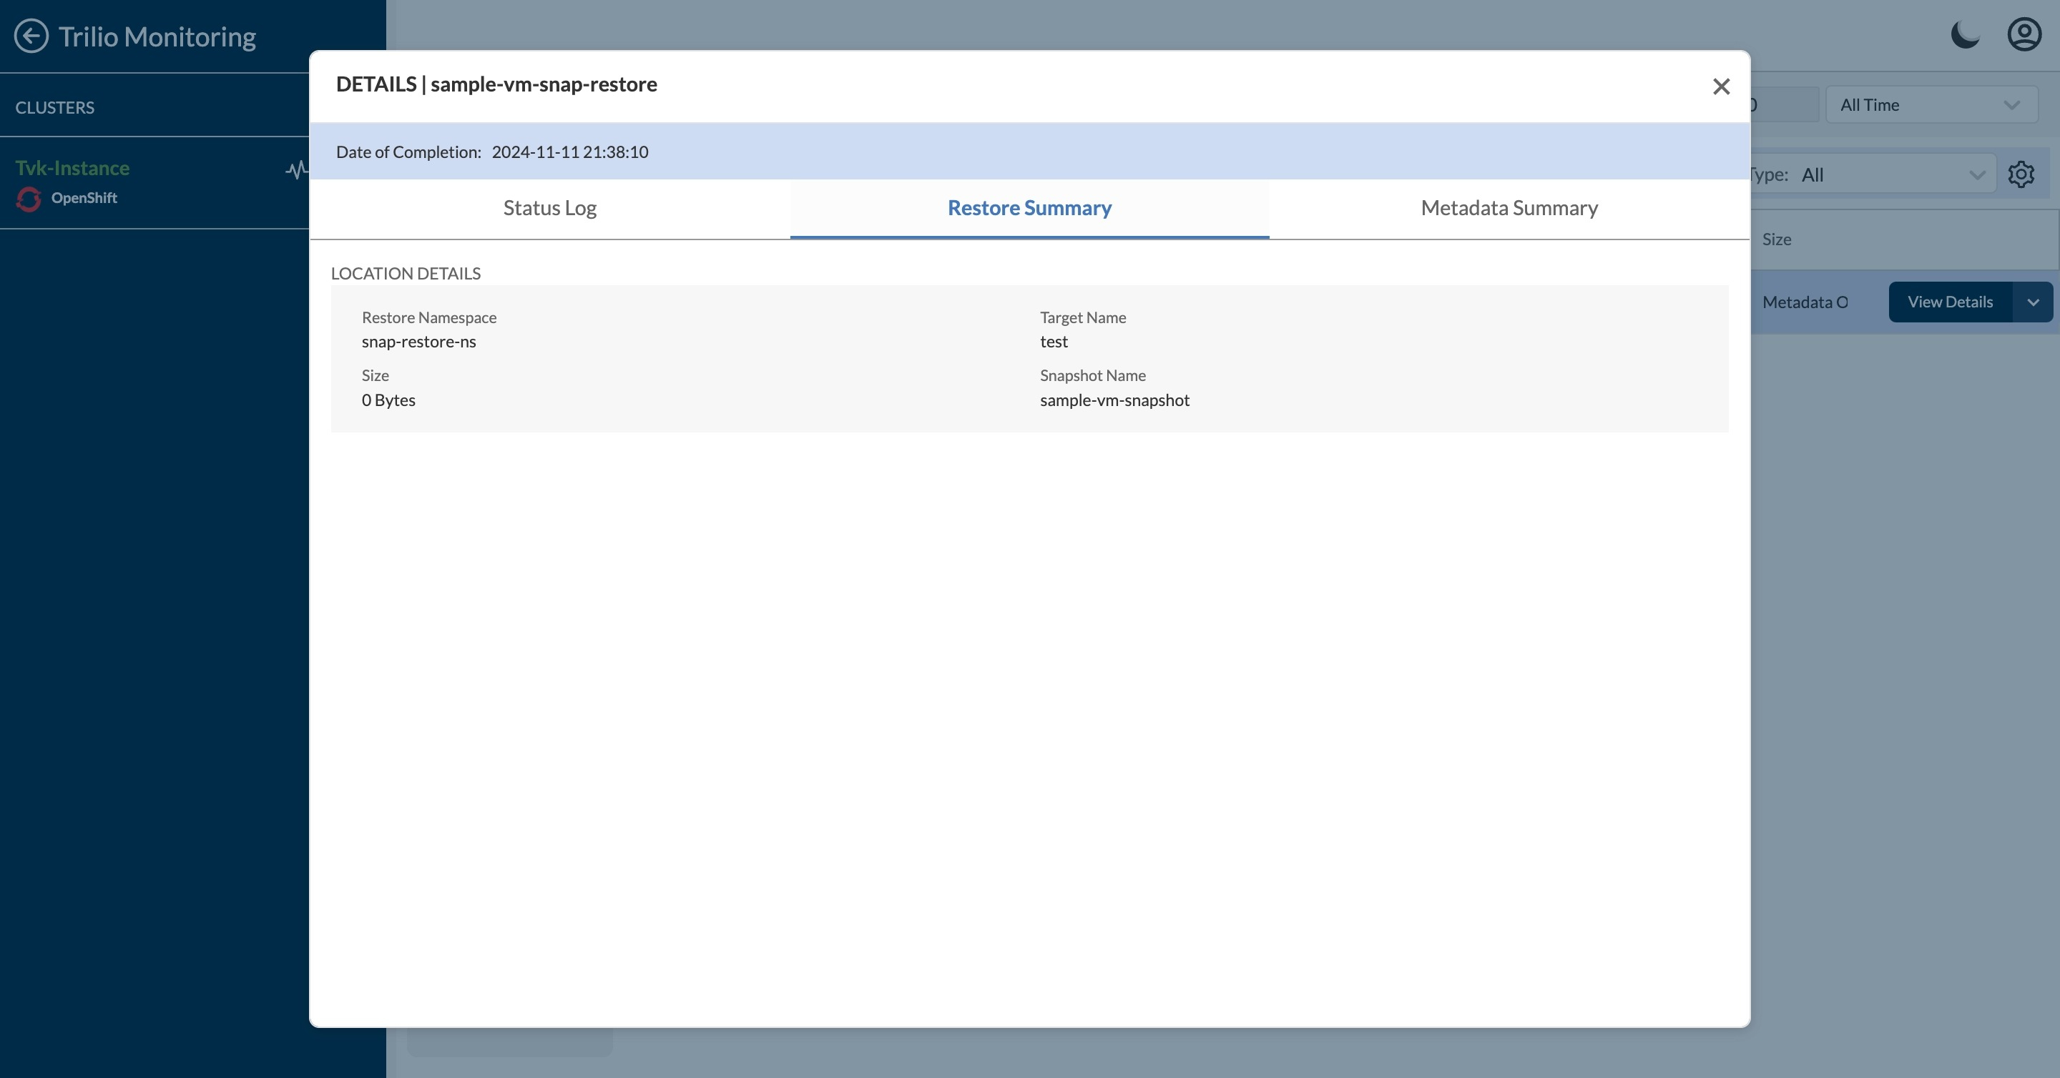Click the back arrow beside Trilio Monitoring

click(x=31, y=36)
